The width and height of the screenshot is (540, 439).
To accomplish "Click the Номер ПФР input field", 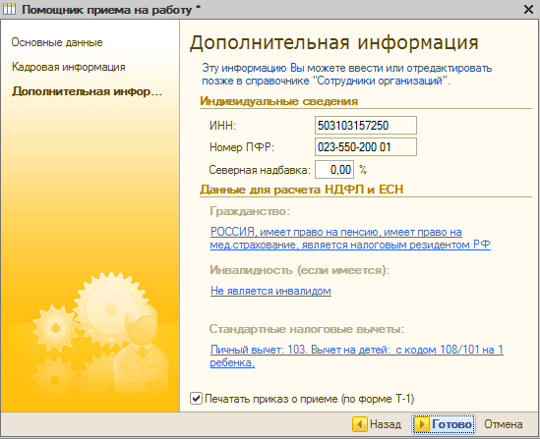I will pyautogui.click(x=366, y=146).
